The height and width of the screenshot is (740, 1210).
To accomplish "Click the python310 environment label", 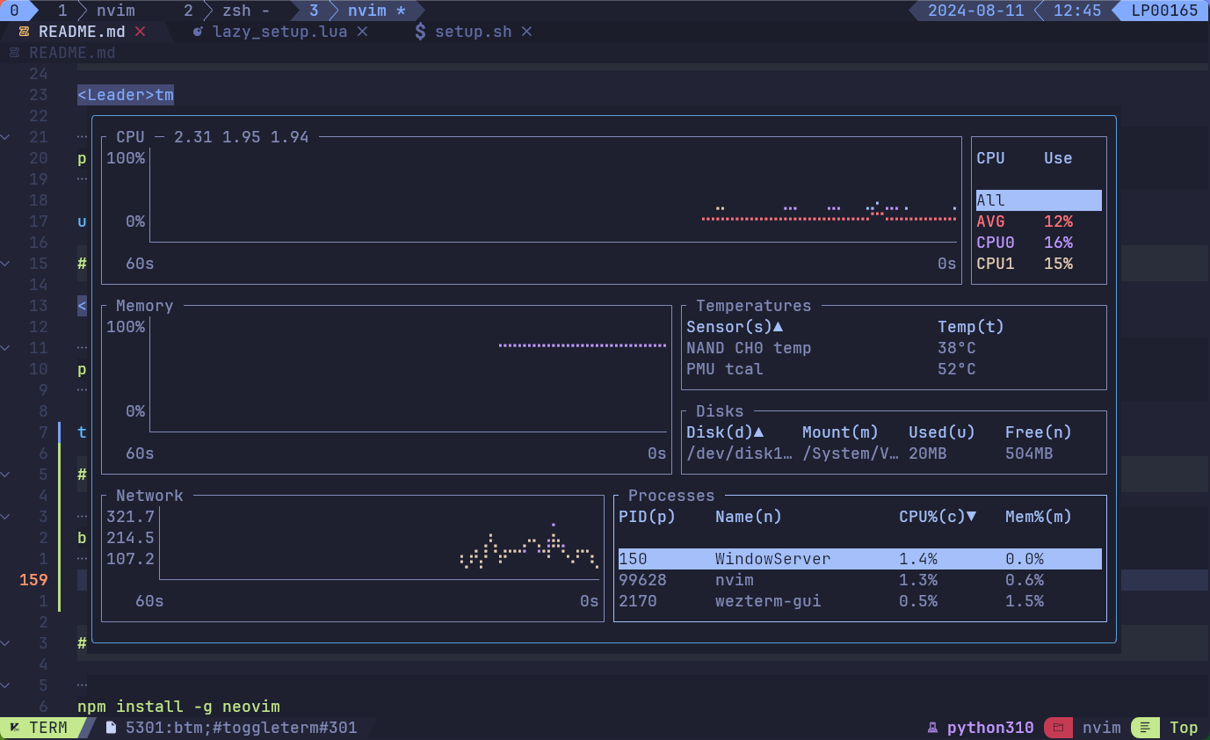I will [x=990, y=728].
